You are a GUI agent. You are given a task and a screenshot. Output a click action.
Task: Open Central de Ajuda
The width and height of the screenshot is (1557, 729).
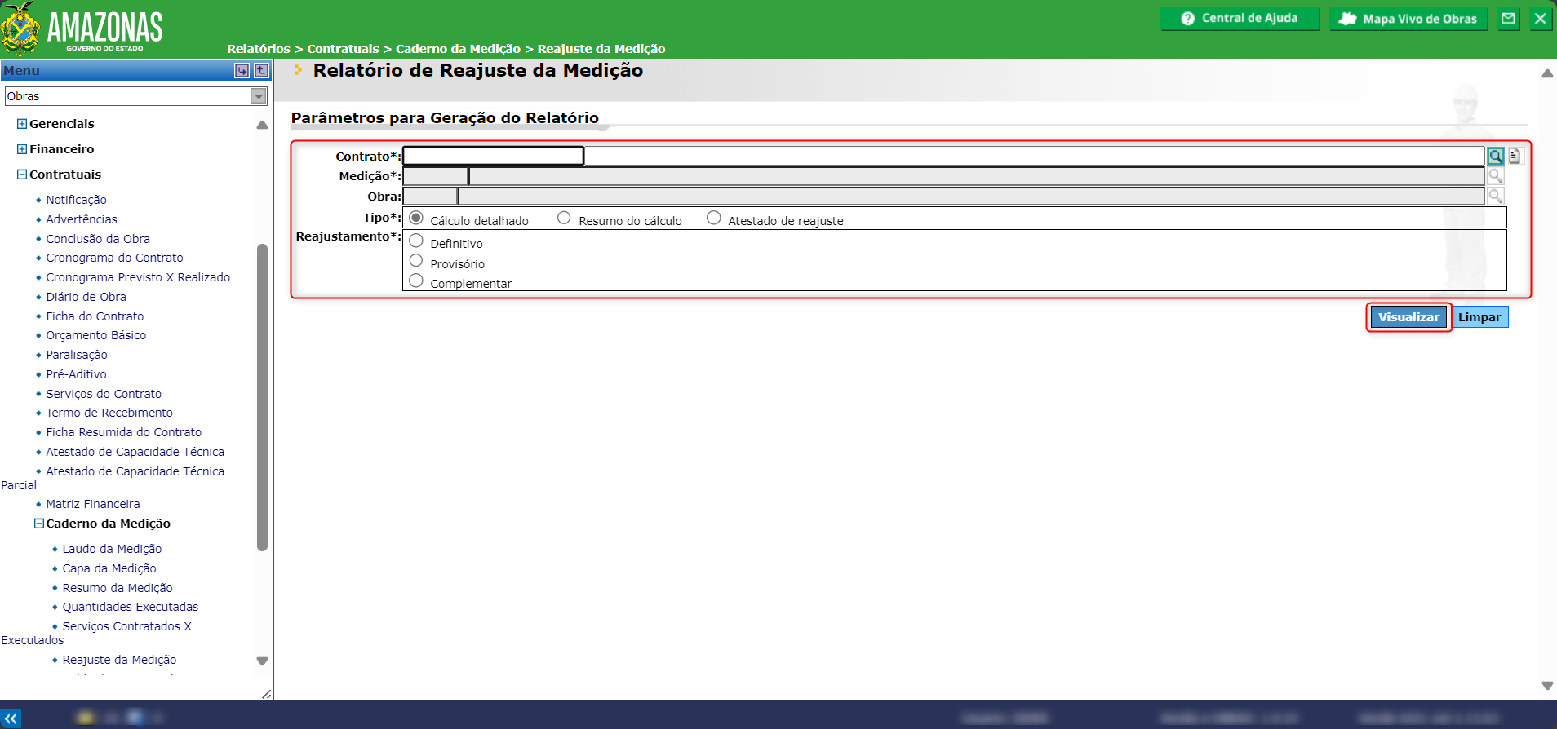click(1240, 19)
